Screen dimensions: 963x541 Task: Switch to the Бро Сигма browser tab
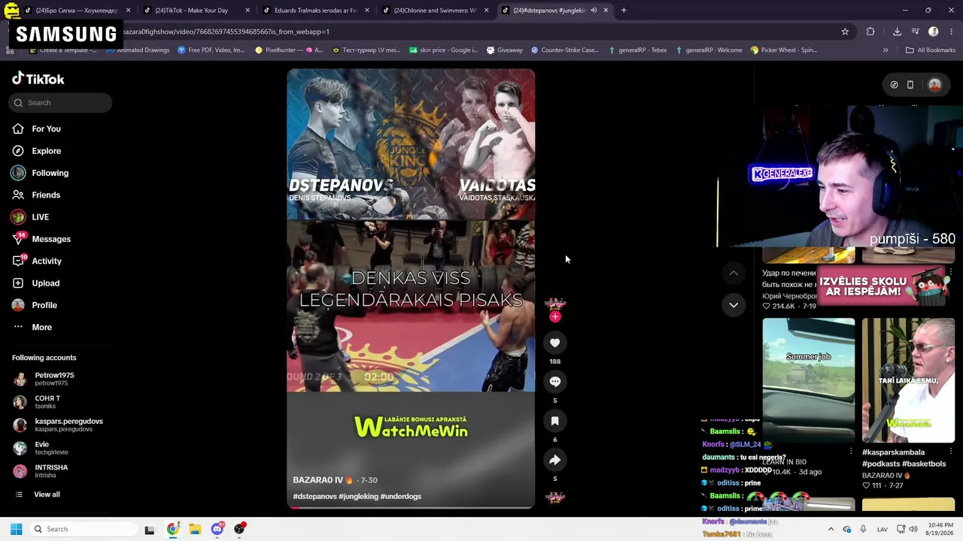[76, 11]
